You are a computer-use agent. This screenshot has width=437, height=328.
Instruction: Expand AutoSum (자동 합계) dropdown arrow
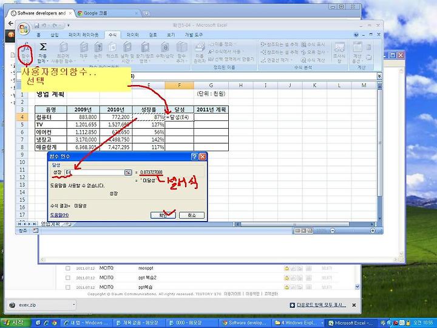[48, 61]
